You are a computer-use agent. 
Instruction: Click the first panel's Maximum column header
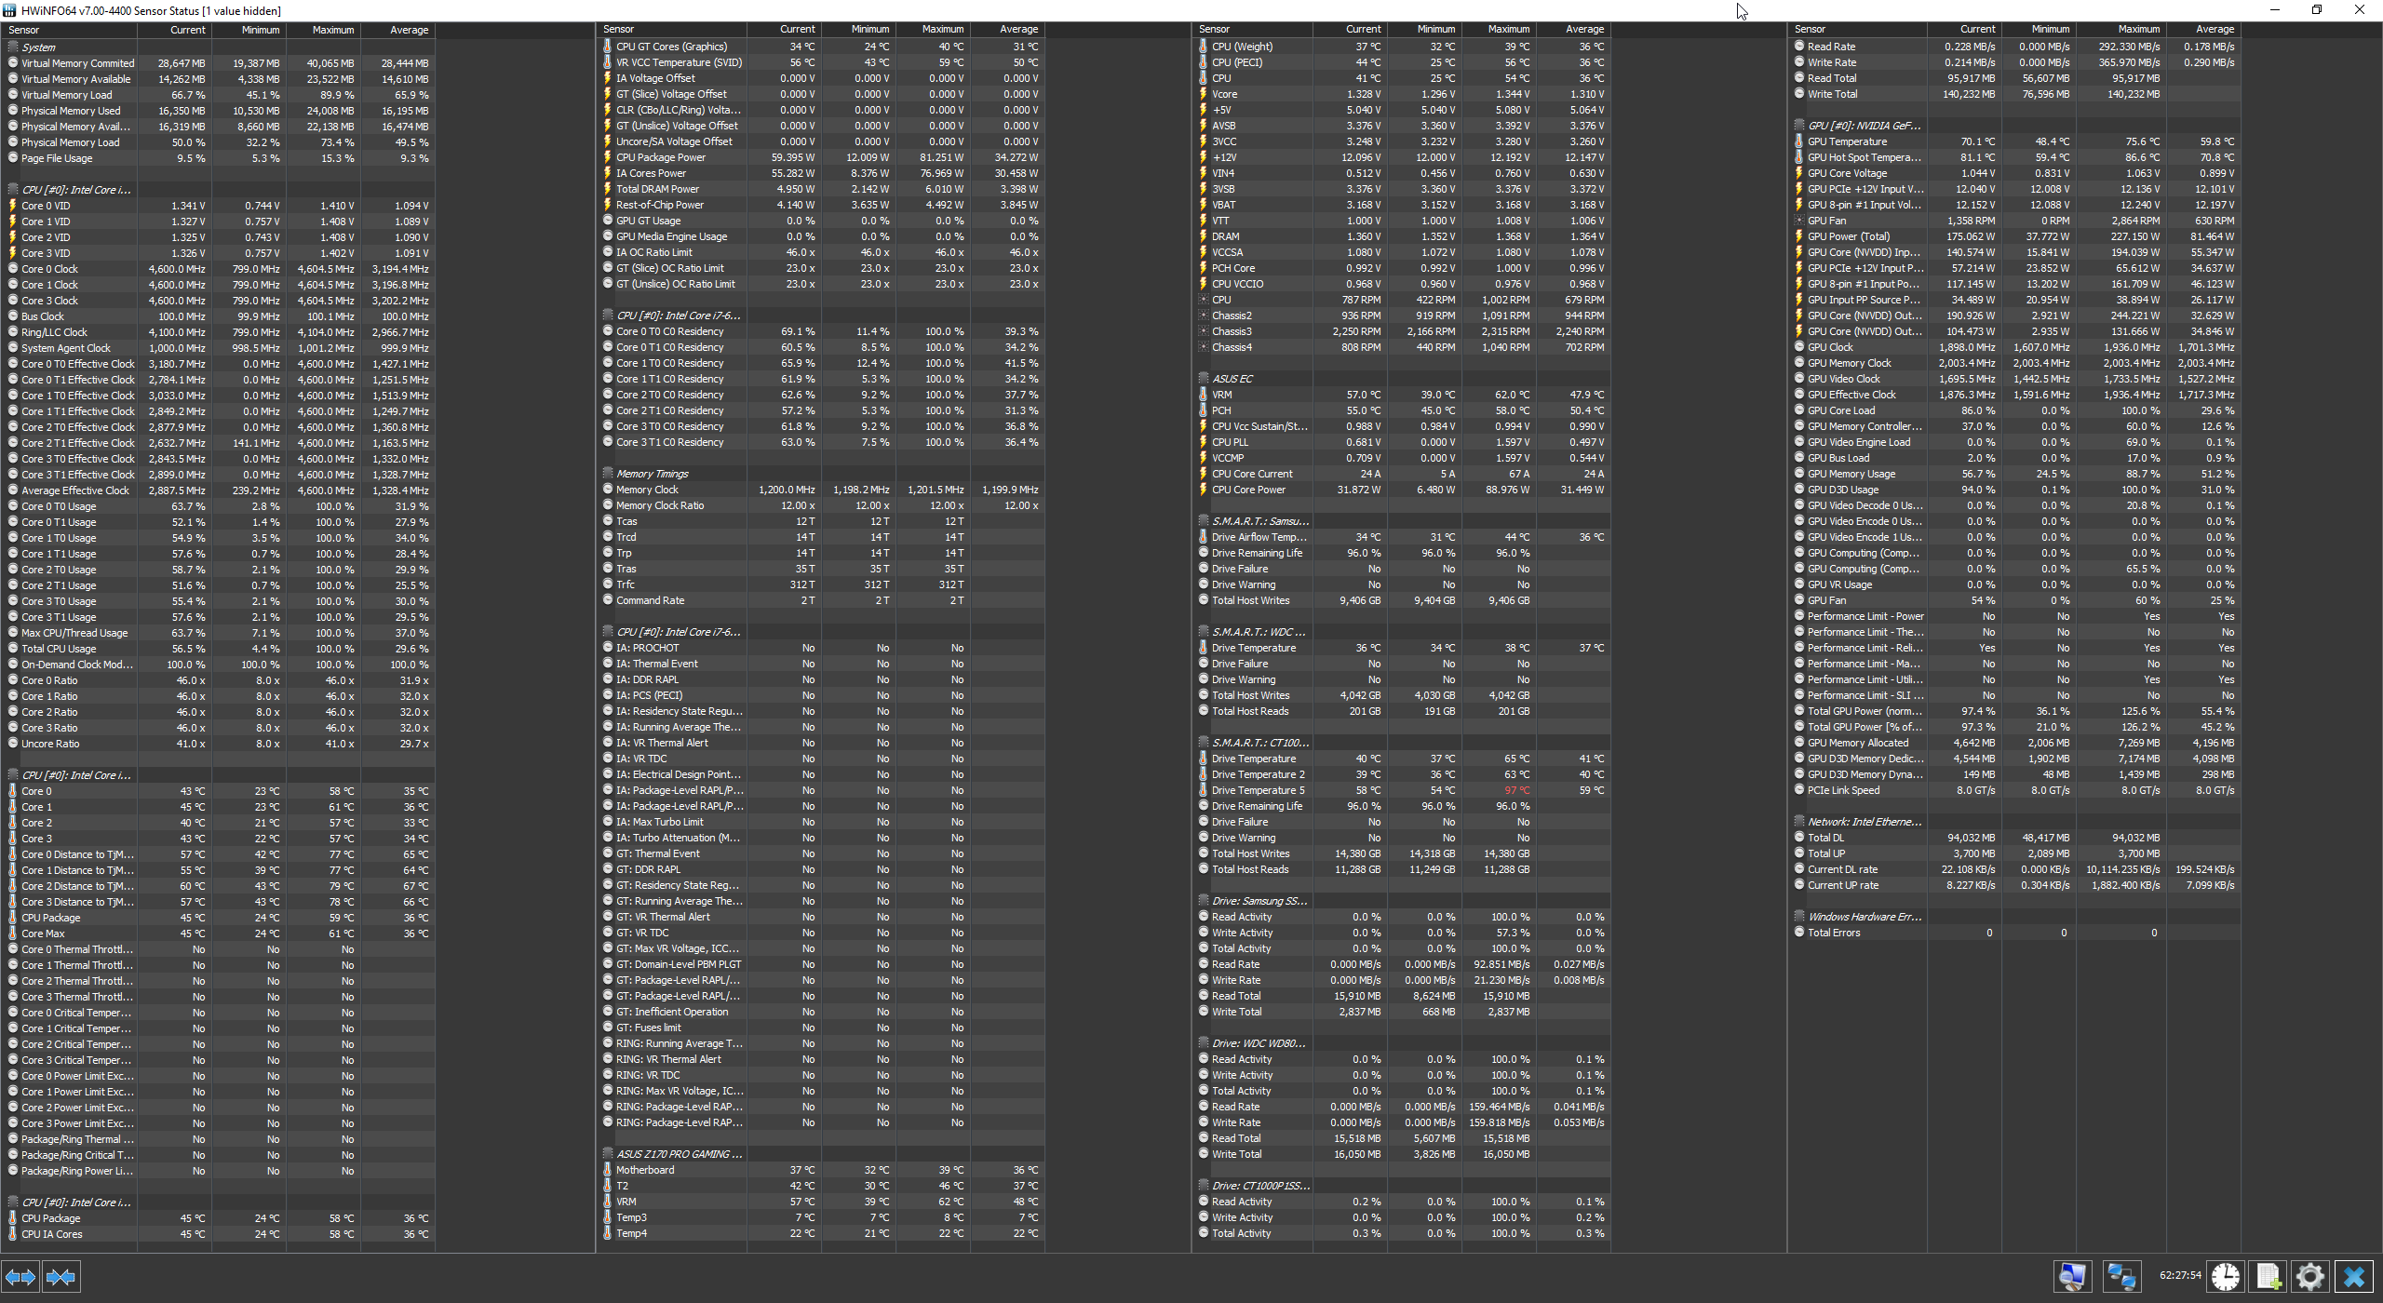tap(332, 30)
